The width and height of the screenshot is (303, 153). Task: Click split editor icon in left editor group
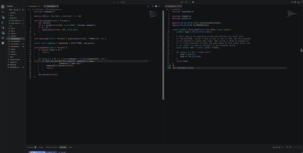(159, 6)
